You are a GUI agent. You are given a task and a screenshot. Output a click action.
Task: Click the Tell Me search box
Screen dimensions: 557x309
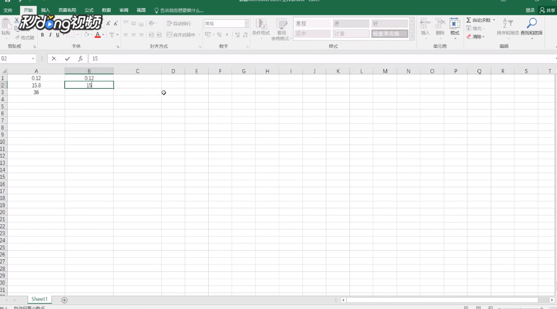179,11
